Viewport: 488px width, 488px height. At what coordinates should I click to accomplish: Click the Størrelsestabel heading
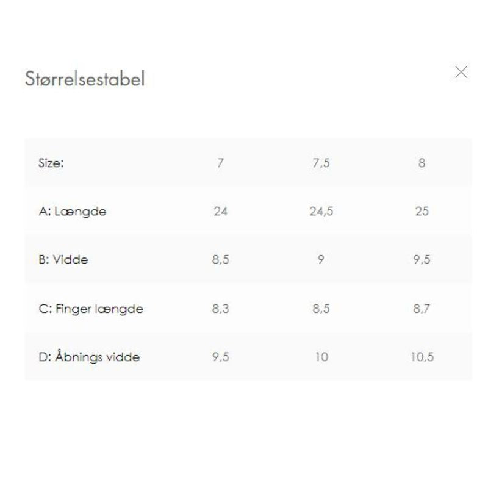tap(85, 79)
